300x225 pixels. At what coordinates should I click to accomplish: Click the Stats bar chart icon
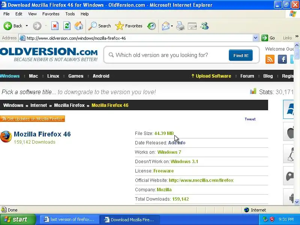point(253,91)
